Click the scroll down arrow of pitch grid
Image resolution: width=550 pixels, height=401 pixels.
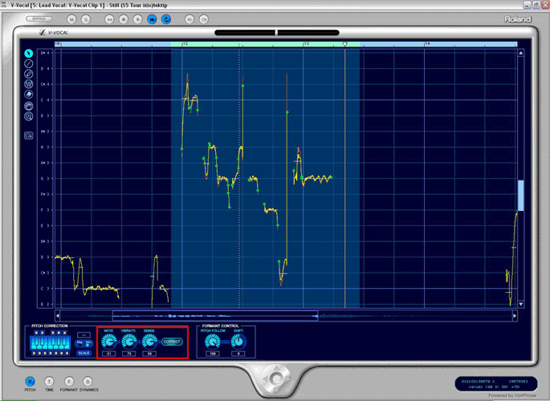(521, 304)
